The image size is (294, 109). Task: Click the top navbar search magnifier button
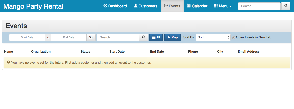[286, 6]
